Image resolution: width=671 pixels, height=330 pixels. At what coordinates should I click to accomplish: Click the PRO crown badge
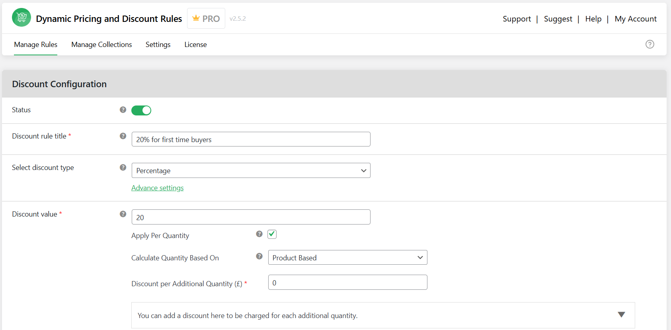[x=206, y=18]
